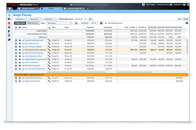Open the Include dropdown menu

click(x=84, y=23)
